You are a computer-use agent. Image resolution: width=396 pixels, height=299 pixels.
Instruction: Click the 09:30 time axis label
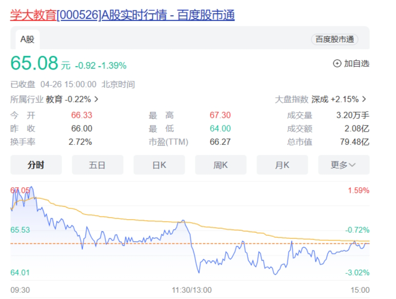click(x=20, y=290)
